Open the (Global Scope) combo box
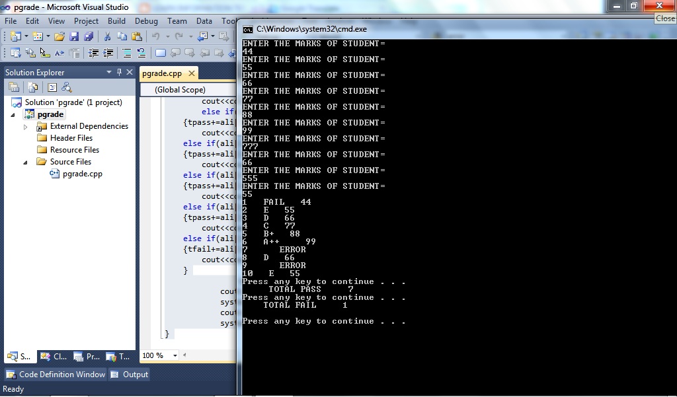Viewport: 677px width, 397px height. click(188, 90)
